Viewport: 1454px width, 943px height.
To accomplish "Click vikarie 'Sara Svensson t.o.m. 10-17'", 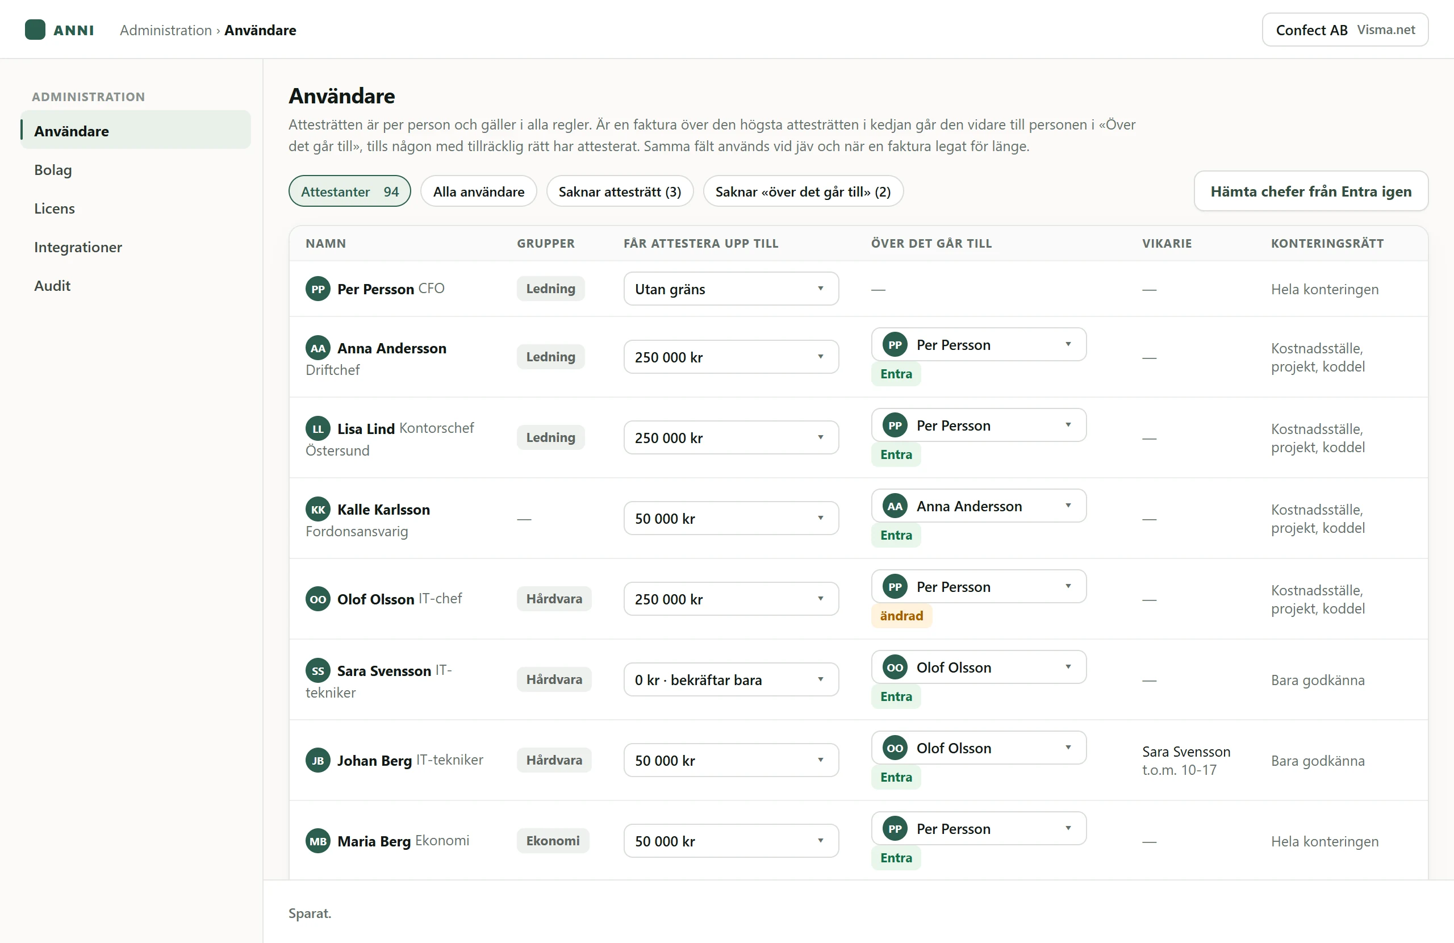I will pos(1186,760).
